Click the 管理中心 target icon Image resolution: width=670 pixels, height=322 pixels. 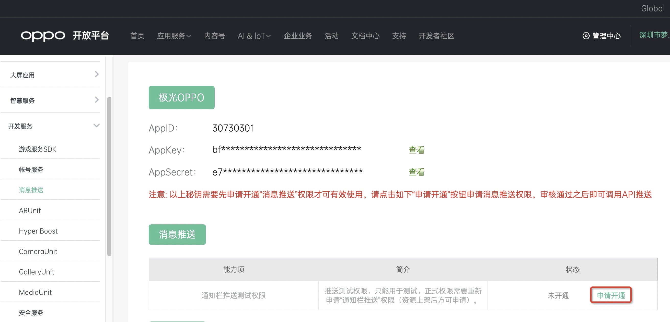pyautogui.click(x=586, y=36)
